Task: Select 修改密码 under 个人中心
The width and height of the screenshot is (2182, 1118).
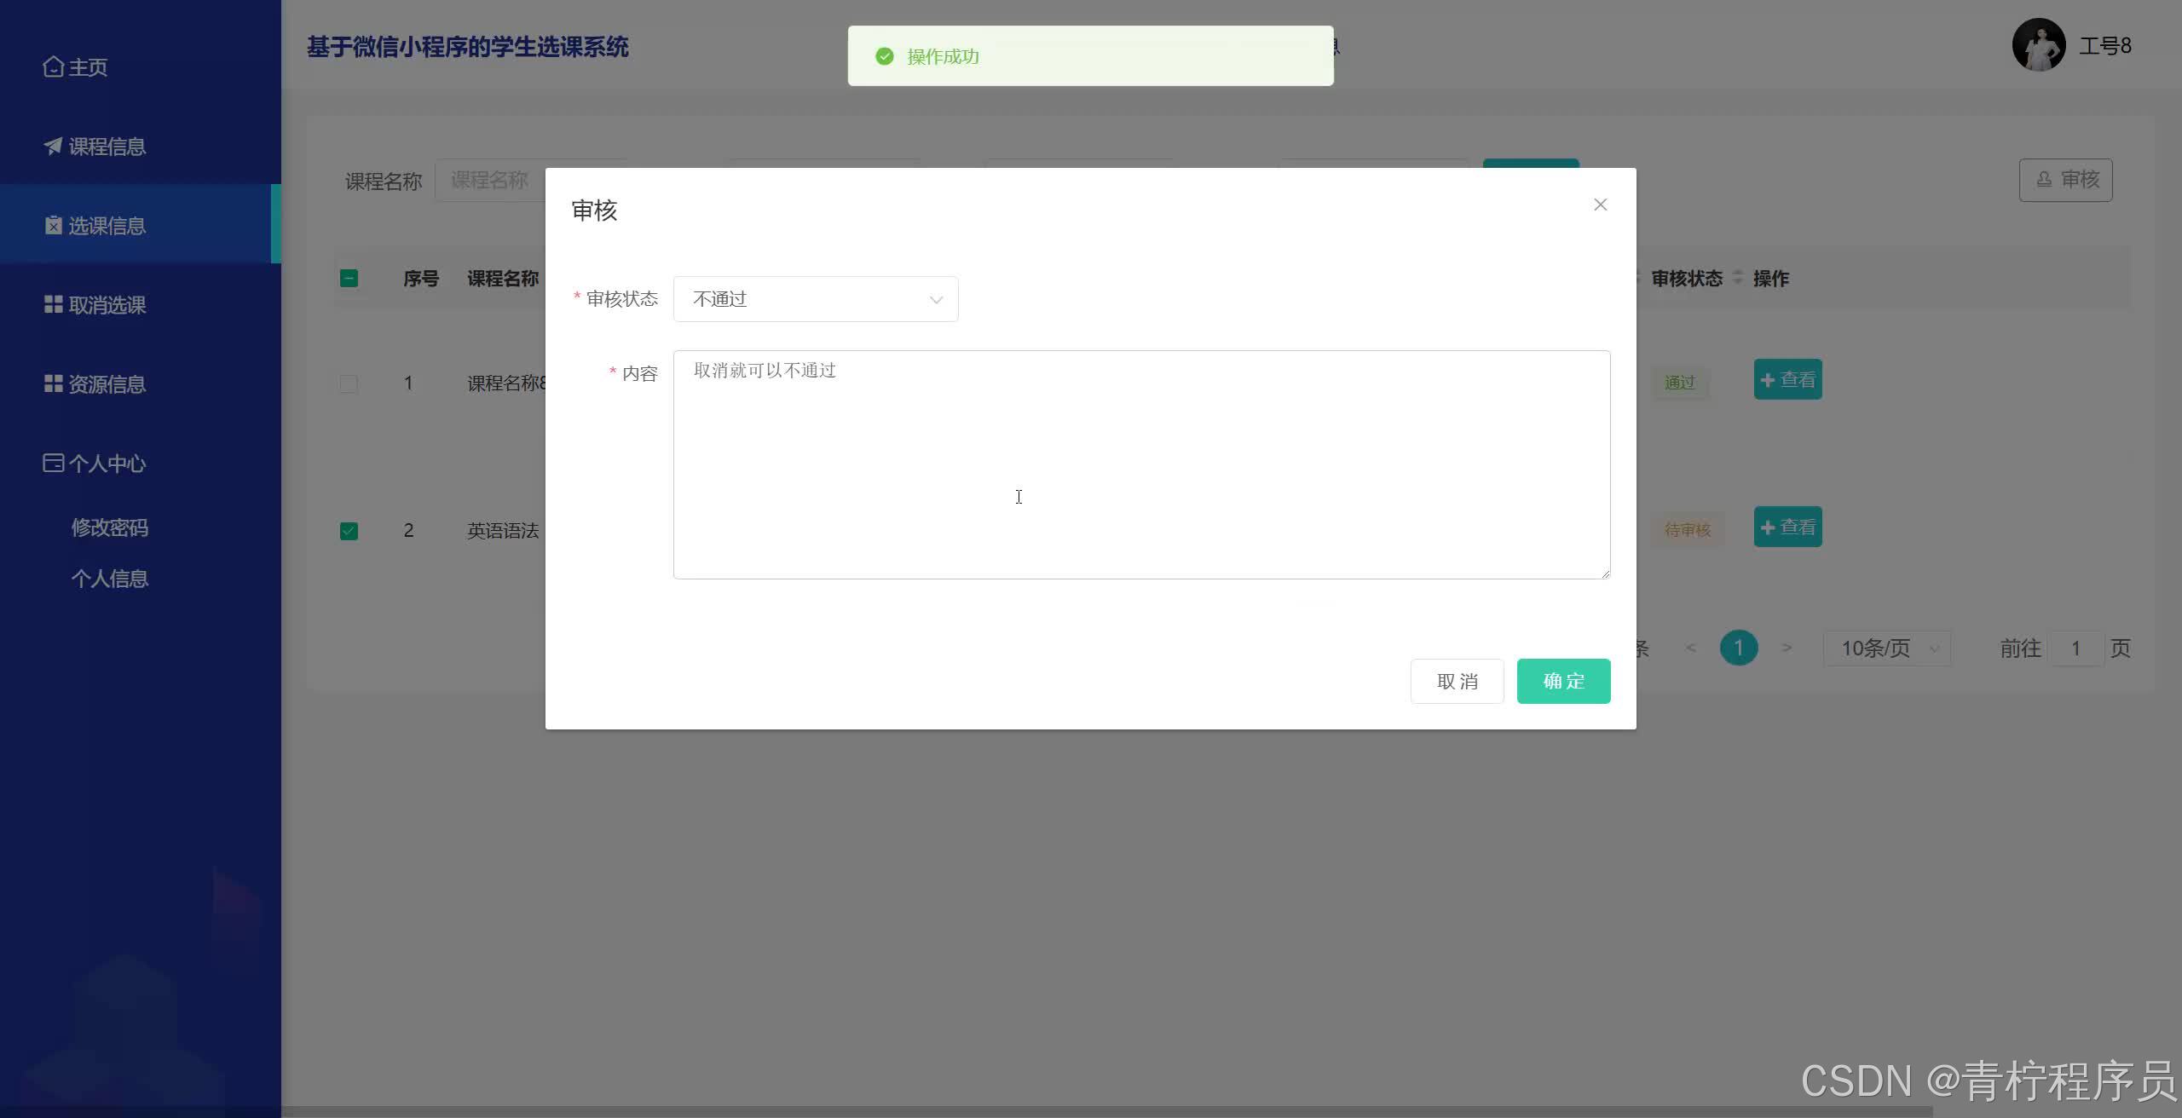Action: [x=109, y=527]
